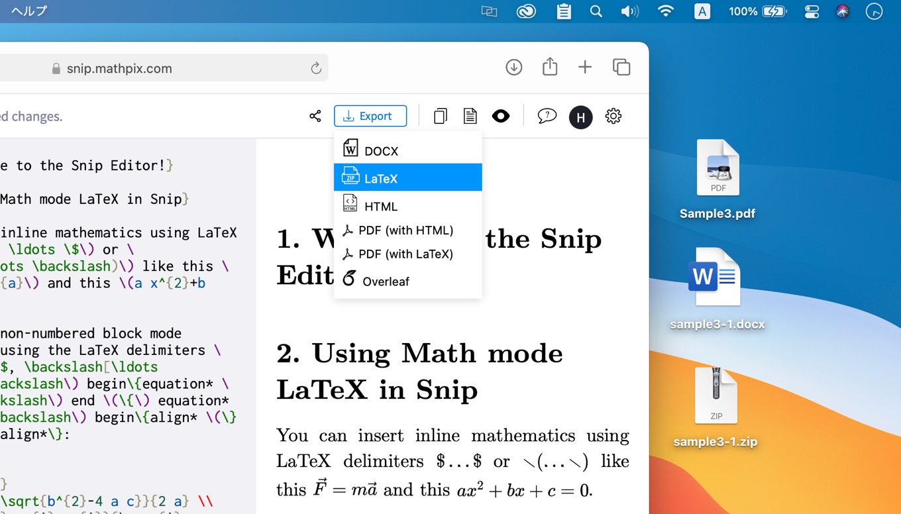The height and width of the screenshot is (514, 901).
Task: Select LaTeX from the Export menu
Action: tap(380, 177)
